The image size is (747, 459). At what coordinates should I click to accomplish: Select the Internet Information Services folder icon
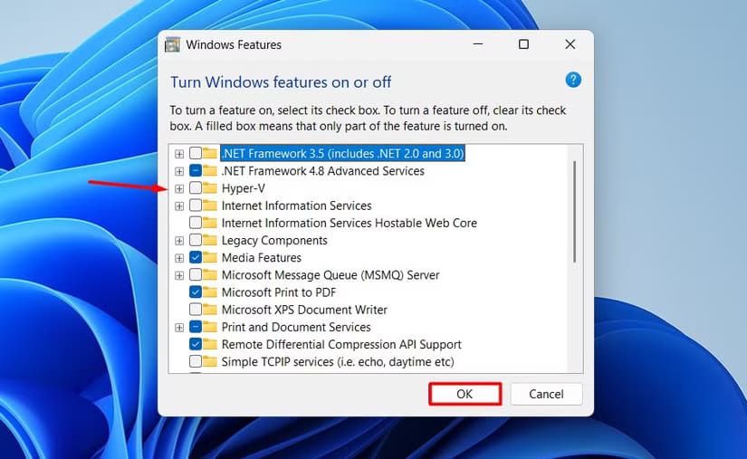point(210,206)
